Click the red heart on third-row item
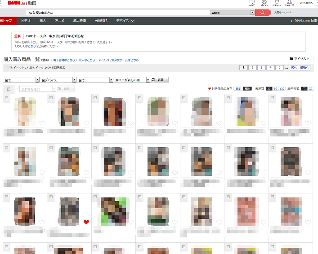This screenshot has width=318, height=254. pyautogui.click(x=86, y=222)
